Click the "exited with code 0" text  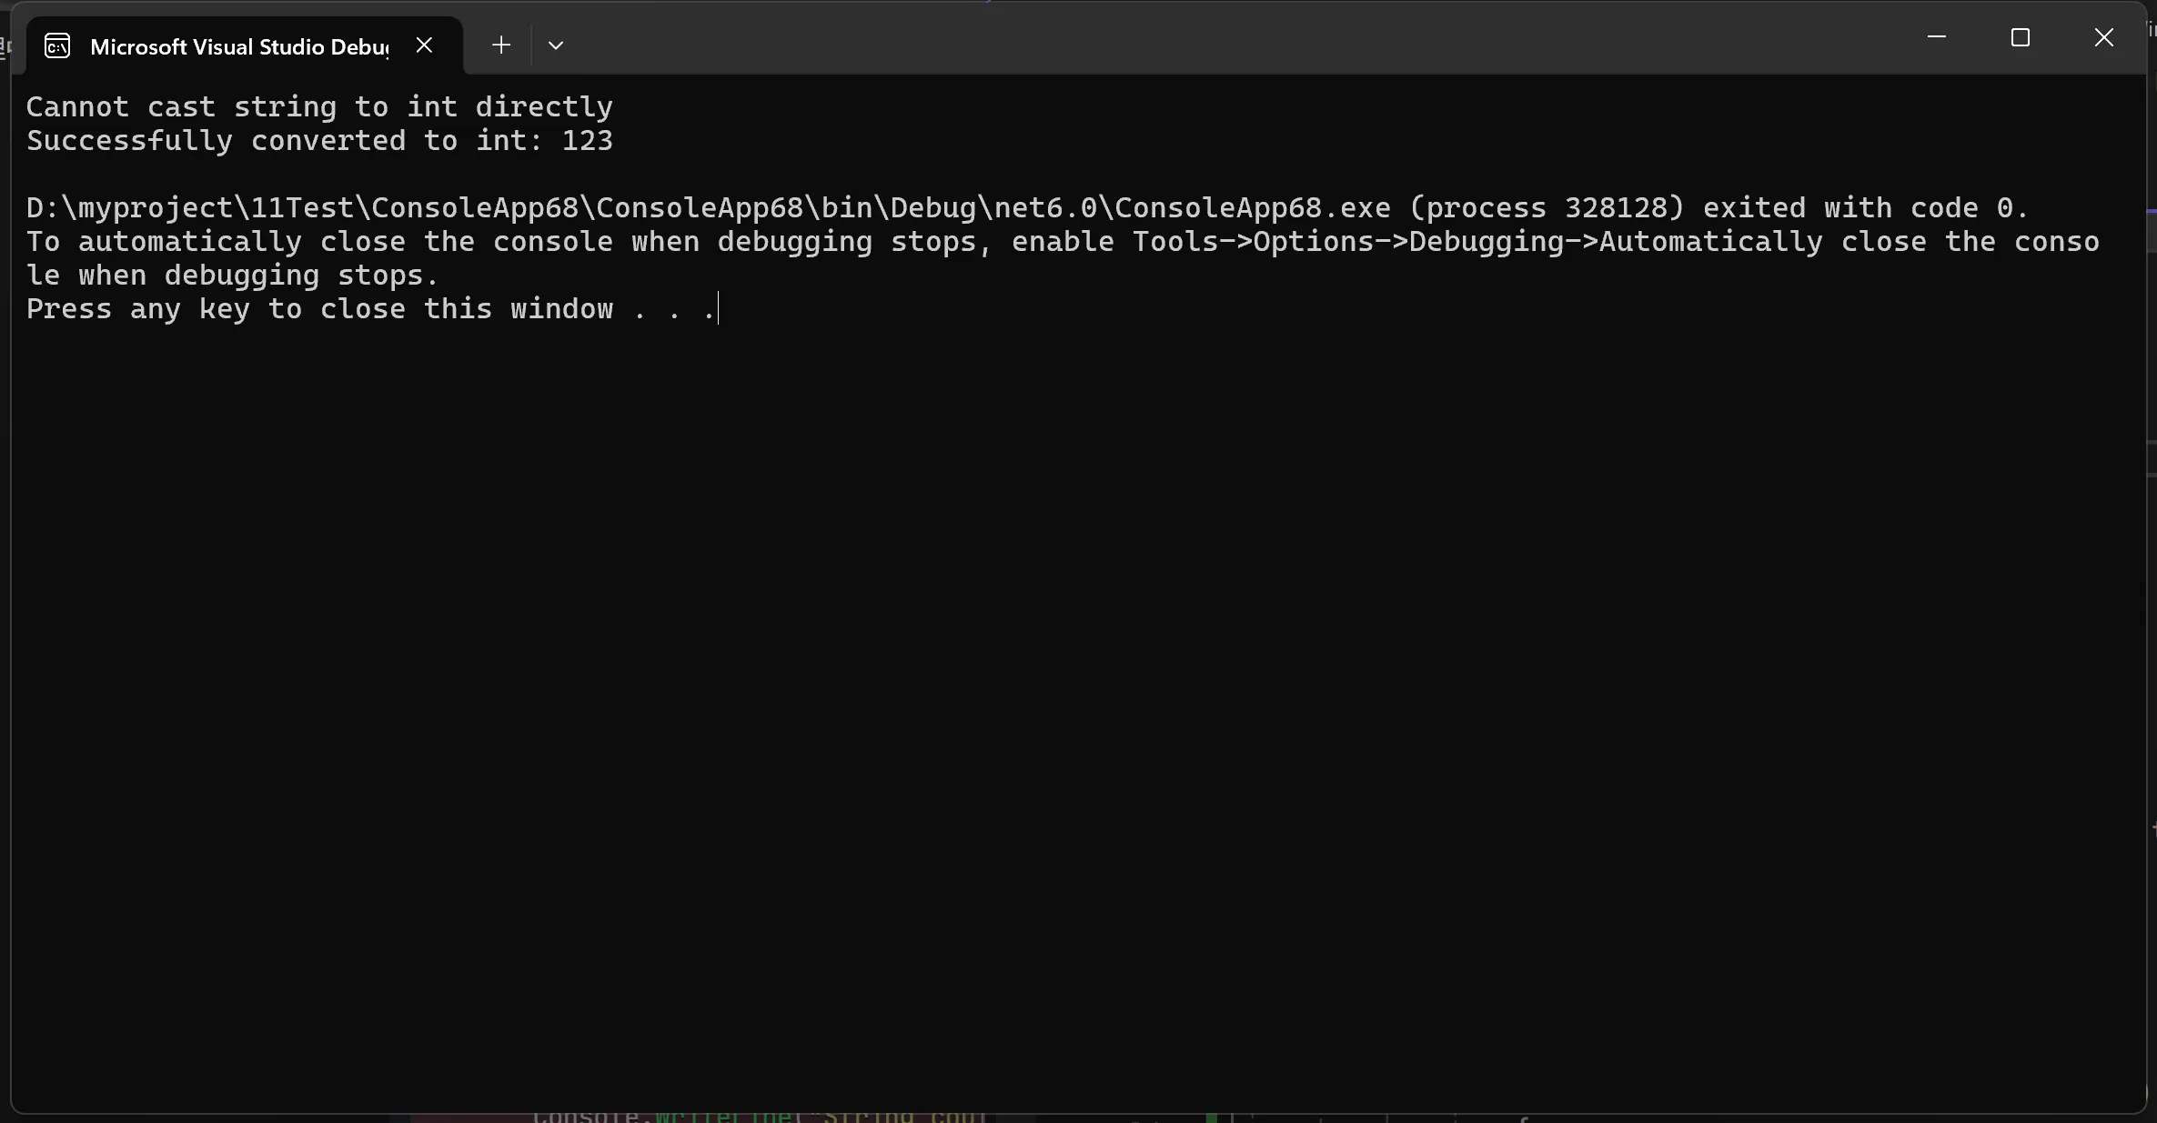tap(1865, 208)
